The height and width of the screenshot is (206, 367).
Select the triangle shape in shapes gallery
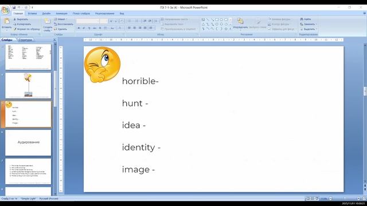coord(203,24)
